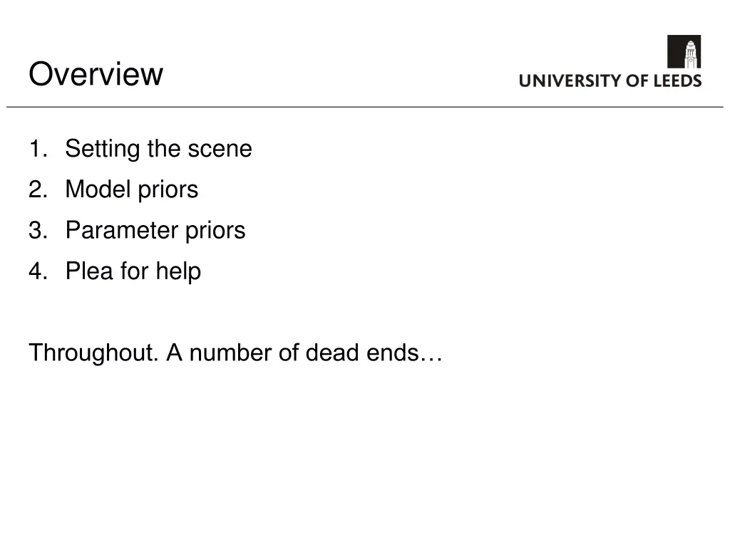Click the word 'LEEDS' in the logo

point(678,81)
